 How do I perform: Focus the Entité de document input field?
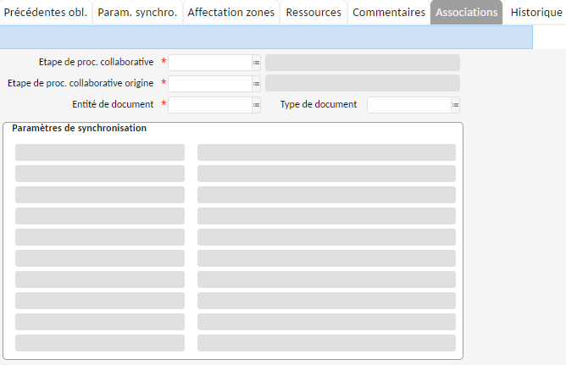coord(209,105)
